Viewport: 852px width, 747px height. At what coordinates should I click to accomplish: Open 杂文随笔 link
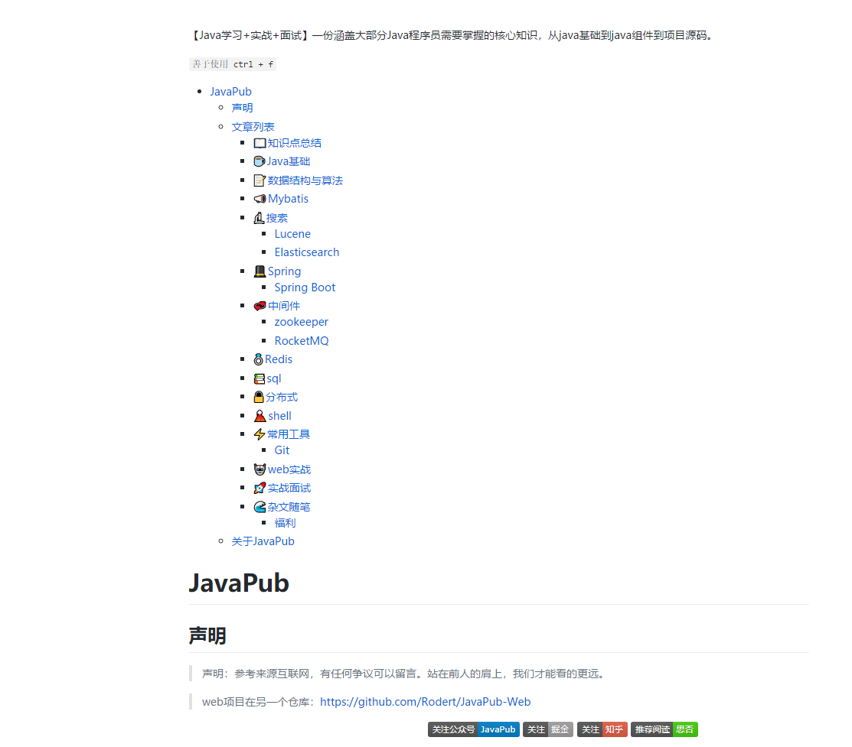coord(289,506)
